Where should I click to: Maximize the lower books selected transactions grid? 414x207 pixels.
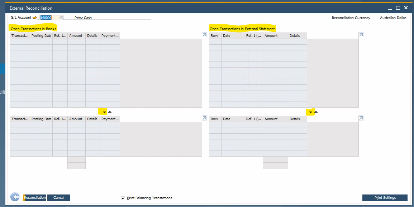[x=204, y=118]
